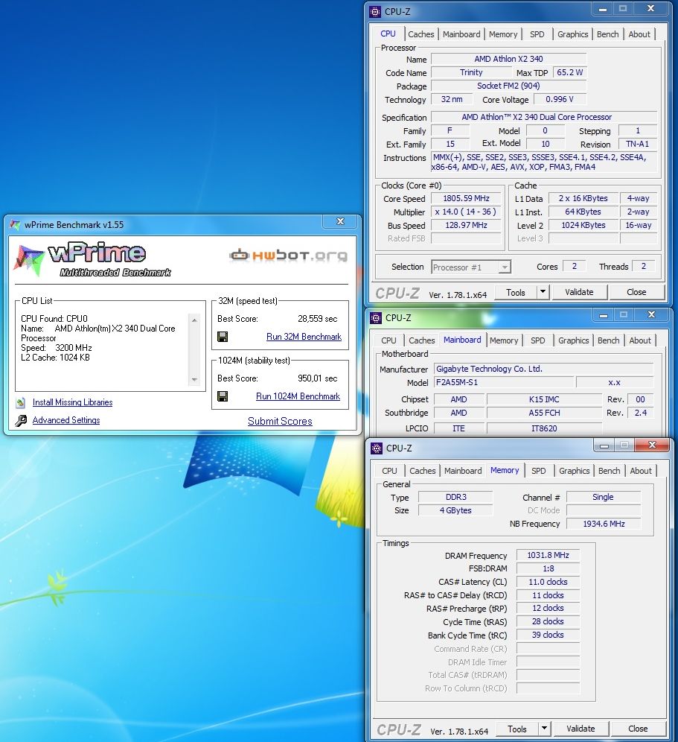Click the Bus Speed 128.97 MHz value
Screen dimensions: 678x742
coord(466,225)
